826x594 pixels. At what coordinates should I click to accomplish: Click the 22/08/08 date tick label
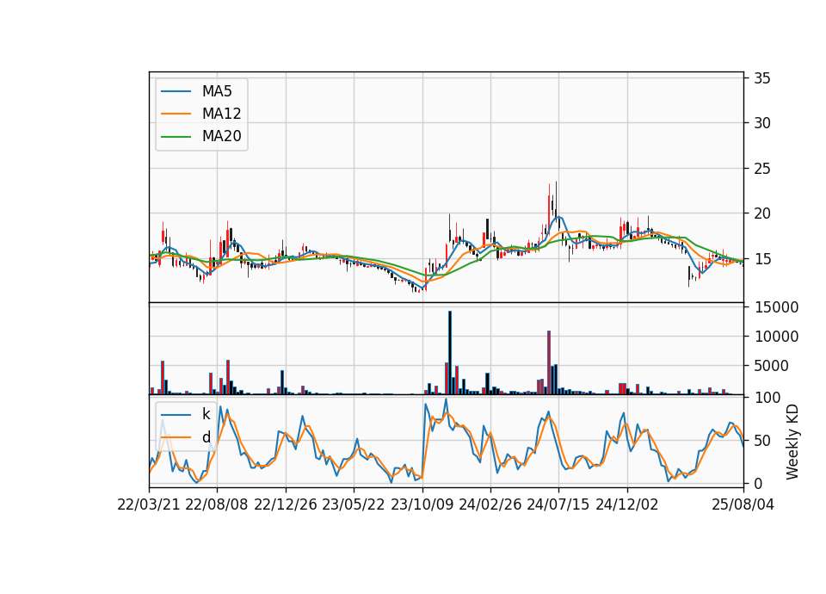(x=217, y=504)
